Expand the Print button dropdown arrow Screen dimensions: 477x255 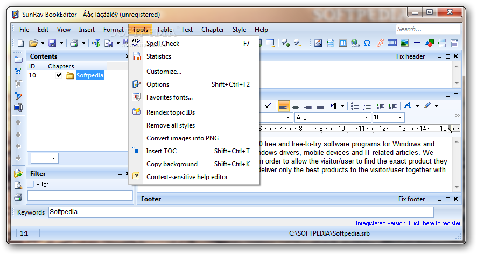83,43
